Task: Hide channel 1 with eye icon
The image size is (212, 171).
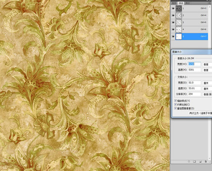Action: coord(173,8)
